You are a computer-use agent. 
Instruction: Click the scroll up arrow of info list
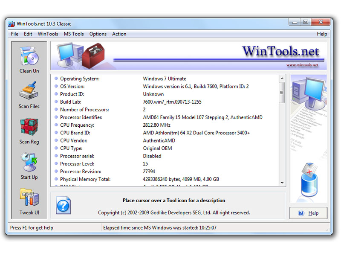pos(282,79)
